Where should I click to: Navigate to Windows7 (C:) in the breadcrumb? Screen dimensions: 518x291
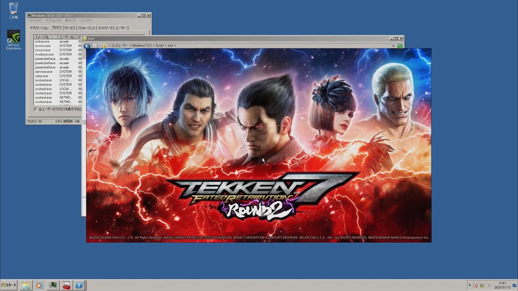[x=142, y=46]
